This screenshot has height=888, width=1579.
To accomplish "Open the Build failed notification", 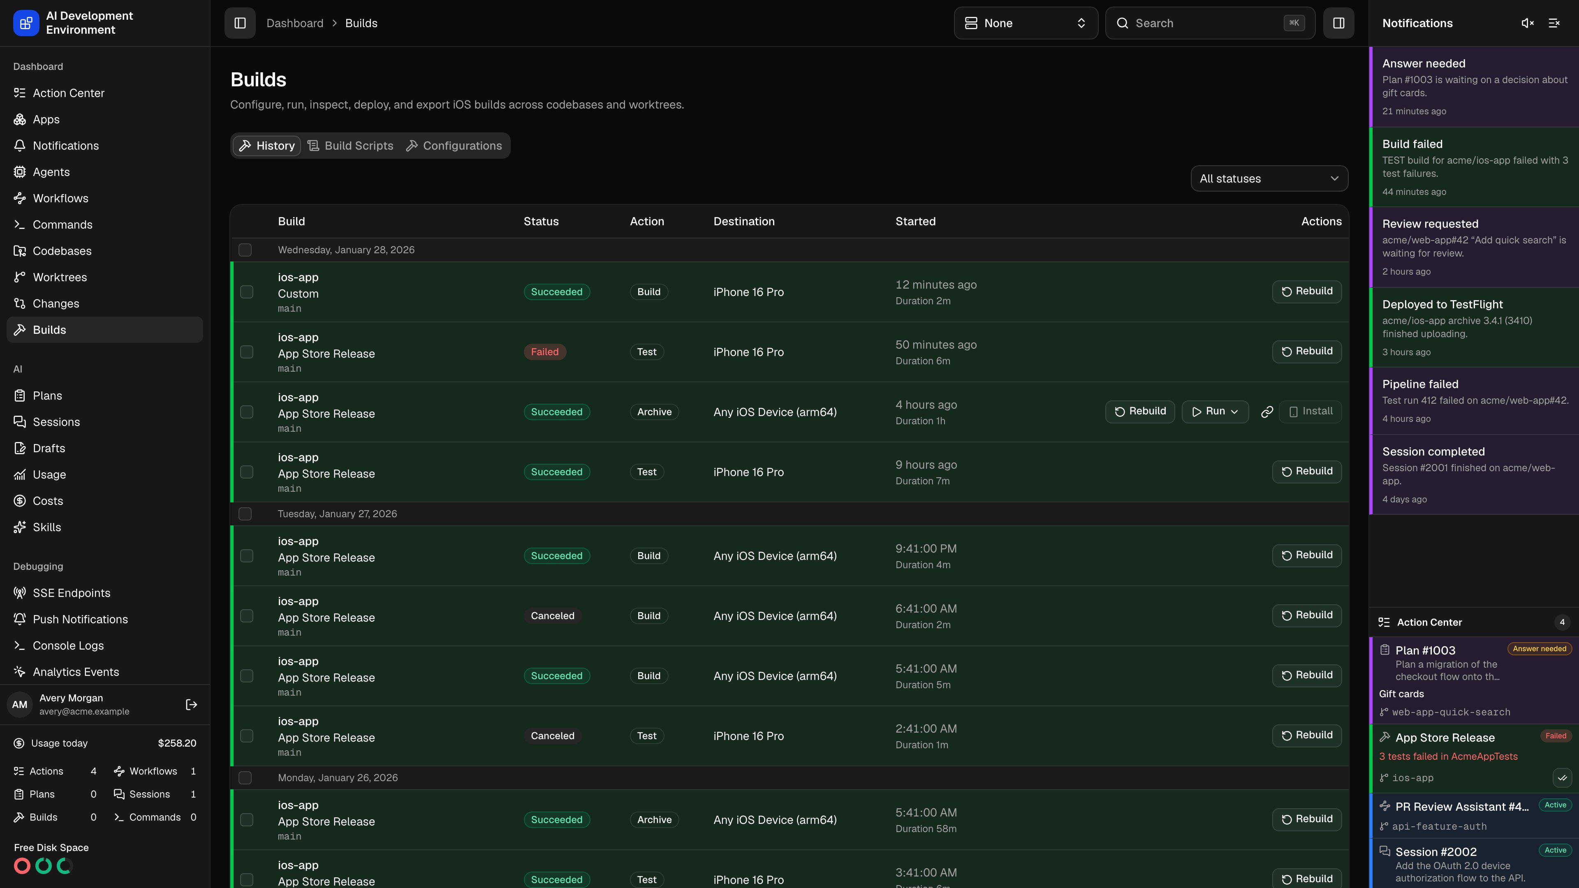I will click(1474, 167).
